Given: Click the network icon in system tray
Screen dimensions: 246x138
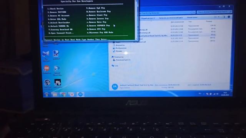Looking at the screenshot, I should (x=214, y=94).
